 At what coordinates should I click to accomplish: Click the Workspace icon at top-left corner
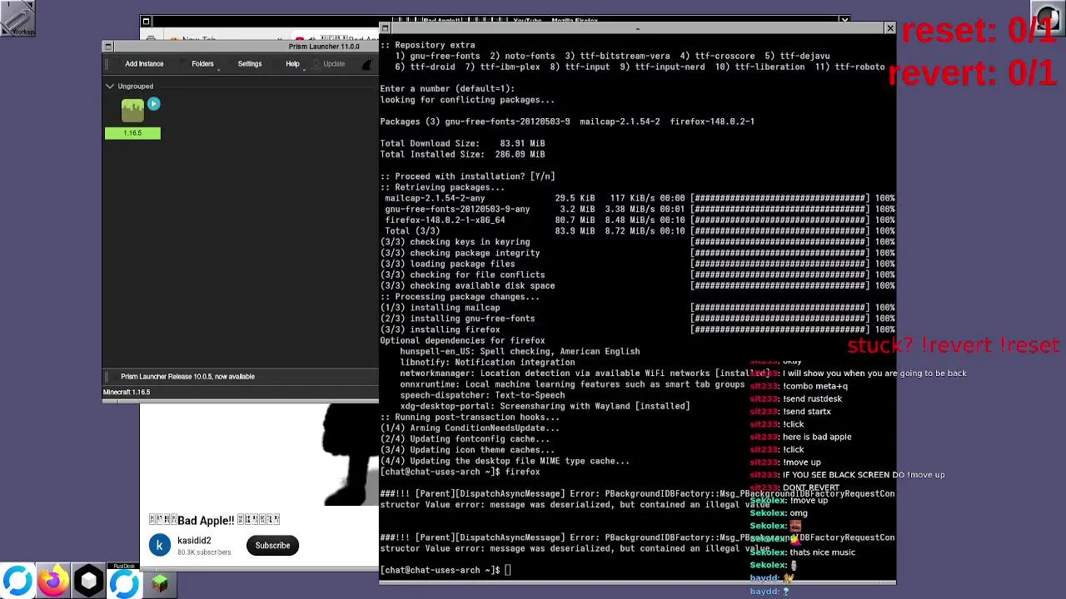(17, 18)
